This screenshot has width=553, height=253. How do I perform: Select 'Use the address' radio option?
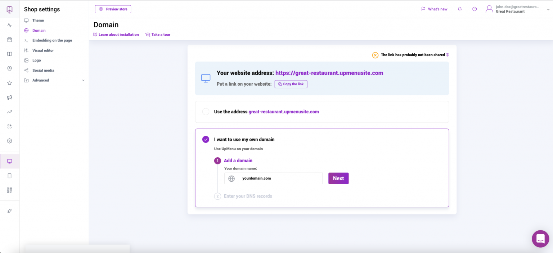[x=206, y=112]
